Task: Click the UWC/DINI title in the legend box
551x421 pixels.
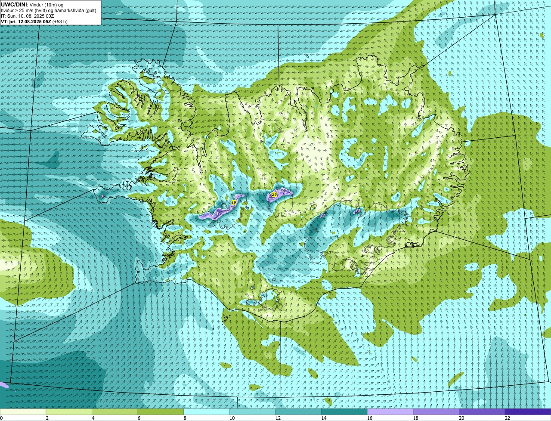Action: pyautogui.click(x=14, y=4)
